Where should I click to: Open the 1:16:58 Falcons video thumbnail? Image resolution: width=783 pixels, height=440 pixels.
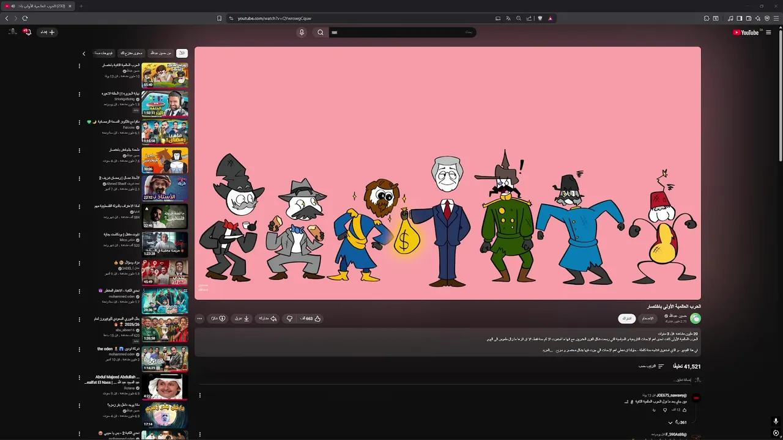(x=165, y=132)
